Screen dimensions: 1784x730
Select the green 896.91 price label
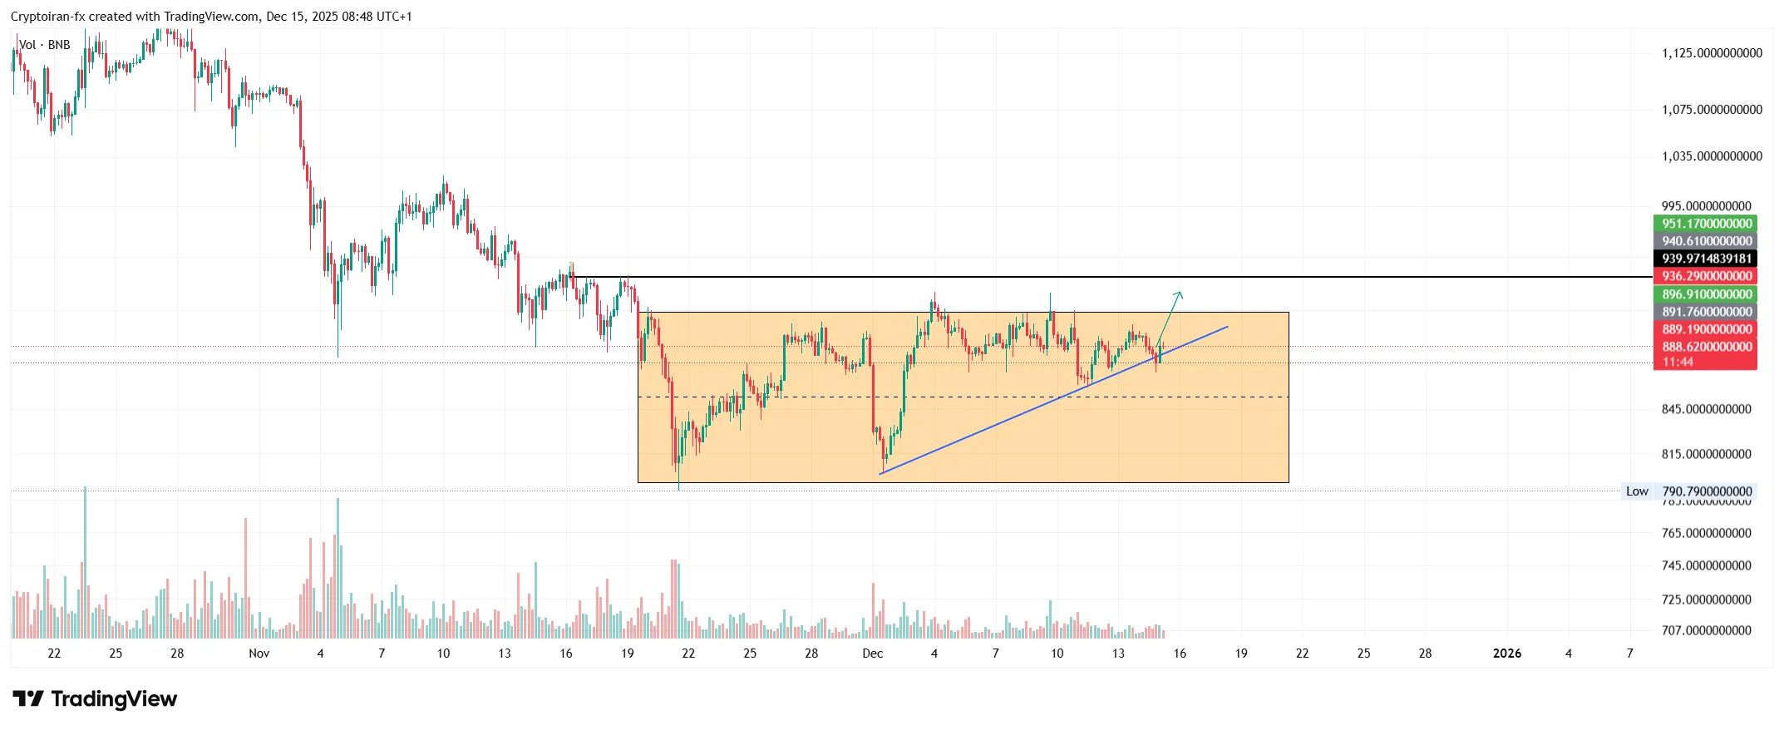(x=1705, y=294)
